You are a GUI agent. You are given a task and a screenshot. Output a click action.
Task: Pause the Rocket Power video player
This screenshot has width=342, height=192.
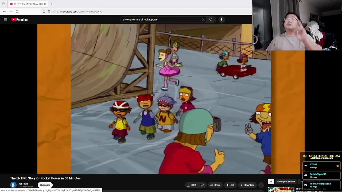pyautogui.click(x=171, y=99)
